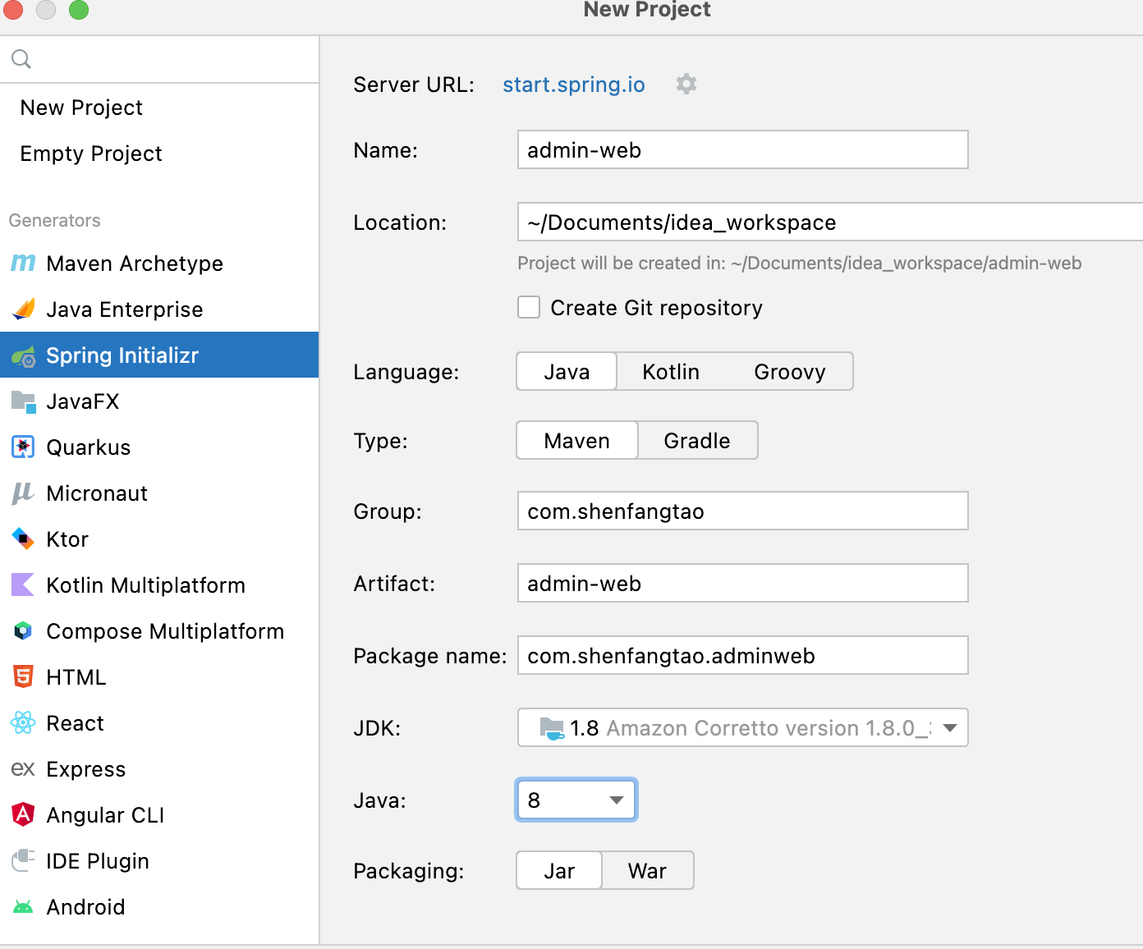
Task: Select War packaging
Action: [647, 871]
